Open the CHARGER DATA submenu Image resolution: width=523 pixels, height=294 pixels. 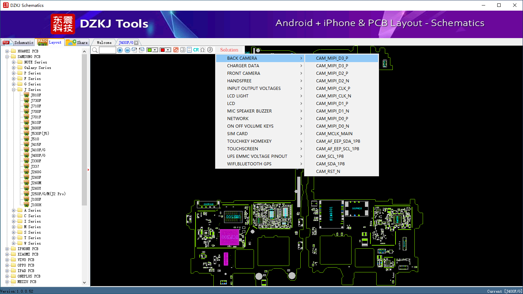pos(260,66)
